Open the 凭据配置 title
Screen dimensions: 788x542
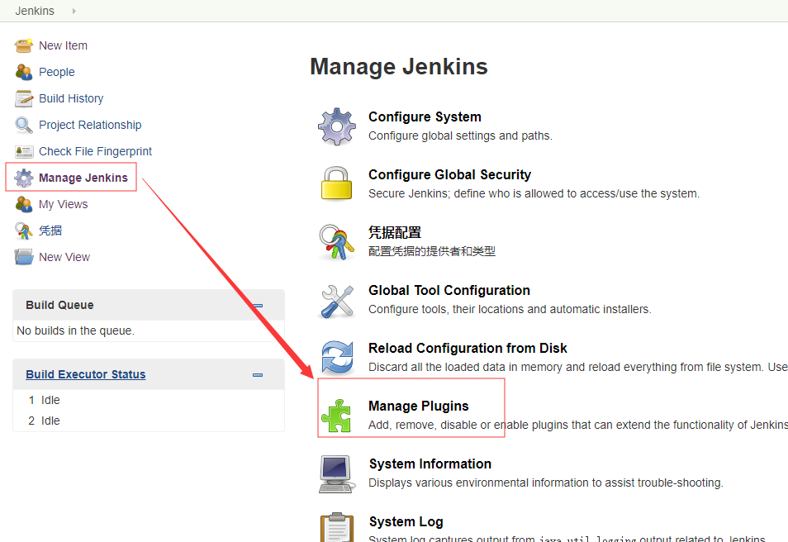tap(395, 233)
